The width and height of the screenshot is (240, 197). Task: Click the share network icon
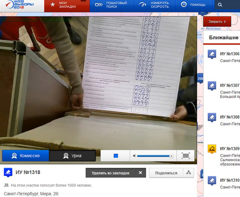coord(189,173)
